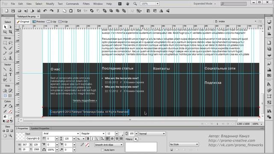Viewport: 274px width, 154px height.
Task: Click the 2-Up view button
Action: [51, 22]
